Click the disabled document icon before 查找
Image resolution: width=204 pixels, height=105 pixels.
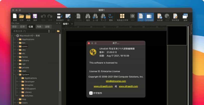[78, 16]
